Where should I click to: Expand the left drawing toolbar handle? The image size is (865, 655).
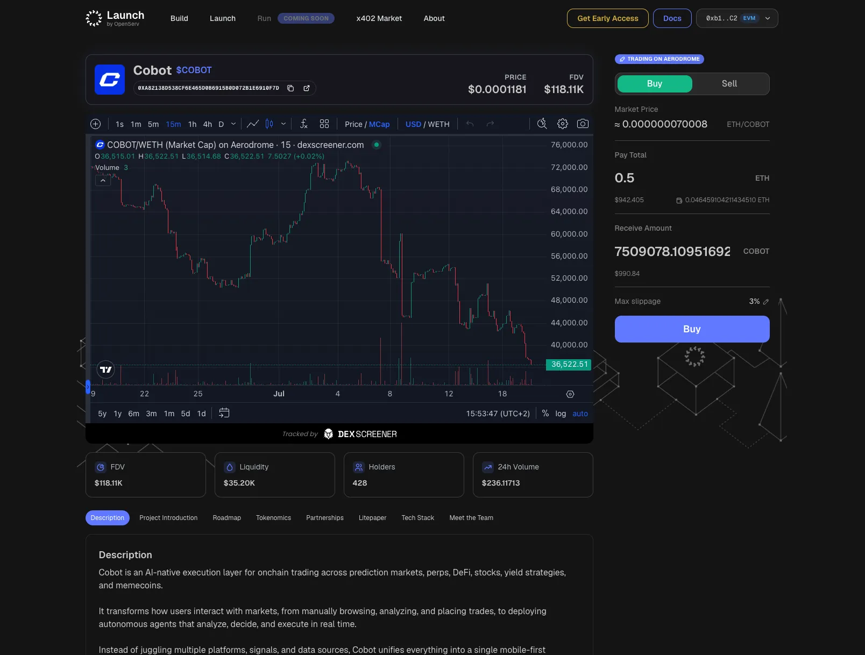tap(88, 387)
